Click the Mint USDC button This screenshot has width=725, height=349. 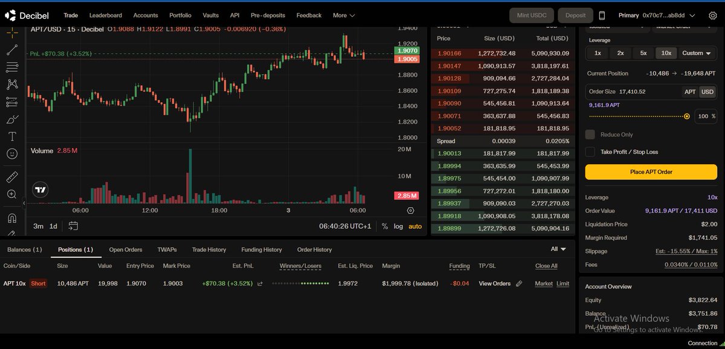coord(532,16)
